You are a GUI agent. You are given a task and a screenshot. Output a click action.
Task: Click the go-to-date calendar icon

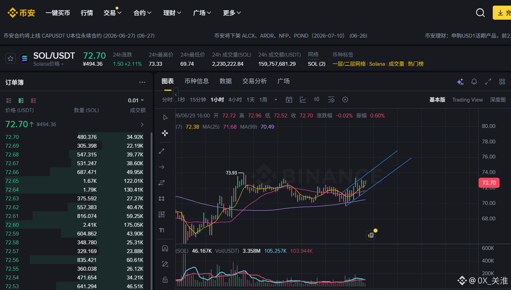point(289,100)
